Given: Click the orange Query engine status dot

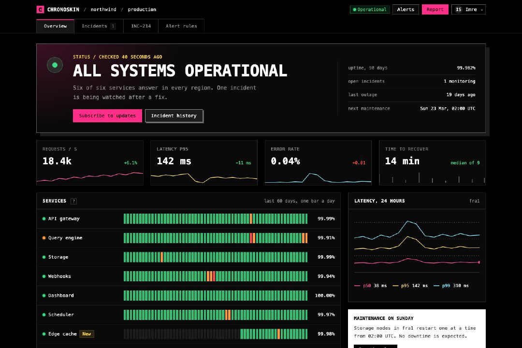Looking at the screenshot, I should (44, 238).
